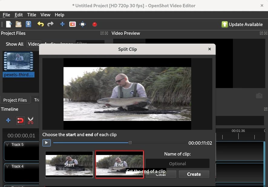Click the New Project toolbar icon
The height and width of the screenshot is (187, 268).
coord(9,24)
